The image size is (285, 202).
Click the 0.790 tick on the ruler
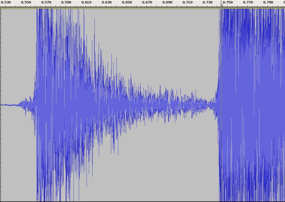(269, 3)
